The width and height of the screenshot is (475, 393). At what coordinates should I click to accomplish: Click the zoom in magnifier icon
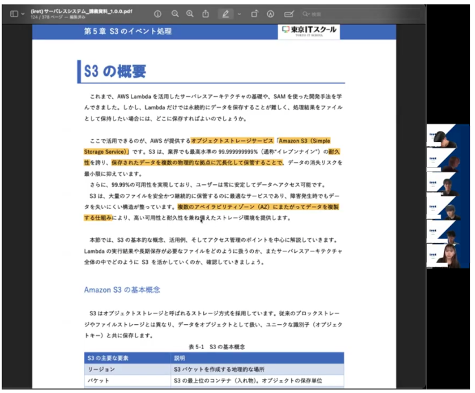coord(190,14)
